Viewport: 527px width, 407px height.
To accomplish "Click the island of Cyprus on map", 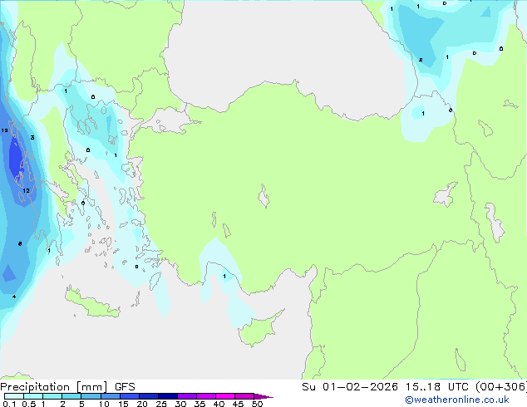I will [259, 330].
